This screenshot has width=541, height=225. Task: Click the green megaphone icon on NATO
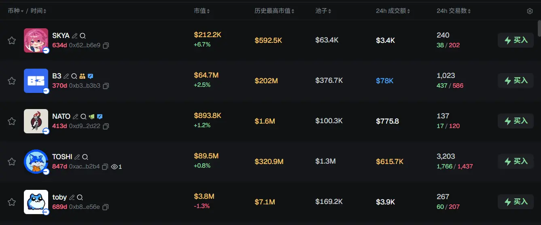click(91, 116)
